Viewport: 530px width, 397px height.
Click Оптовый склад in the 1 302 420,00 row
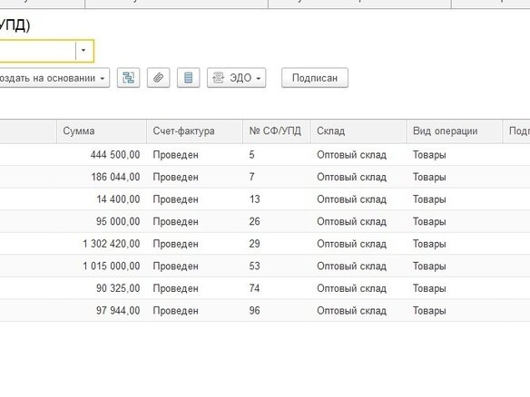coord(351,244)
